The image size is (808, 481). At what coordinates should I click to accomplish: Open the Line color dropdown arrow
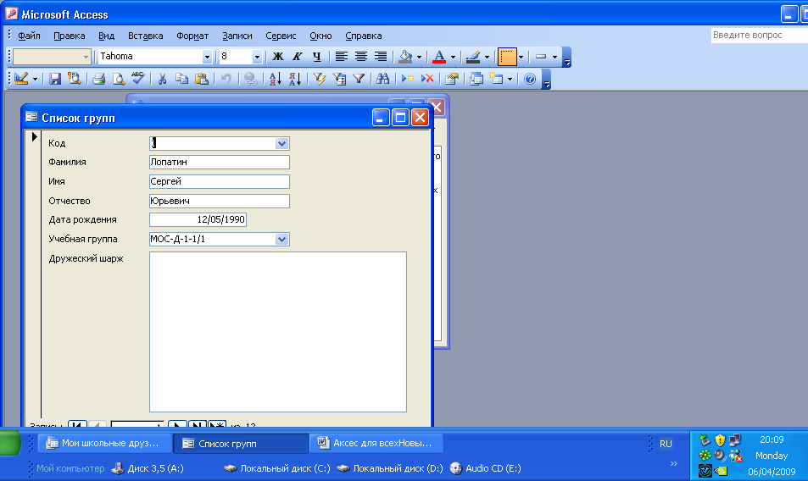pos(487,57)
